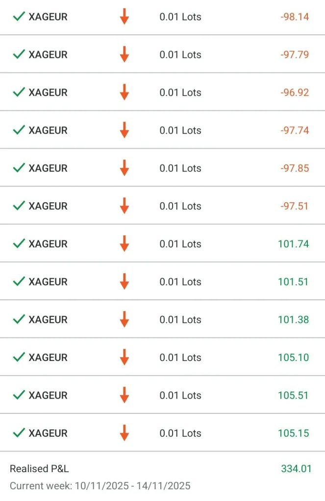Tap the red down arrow on the -97.74 row

tap(124, 130)
